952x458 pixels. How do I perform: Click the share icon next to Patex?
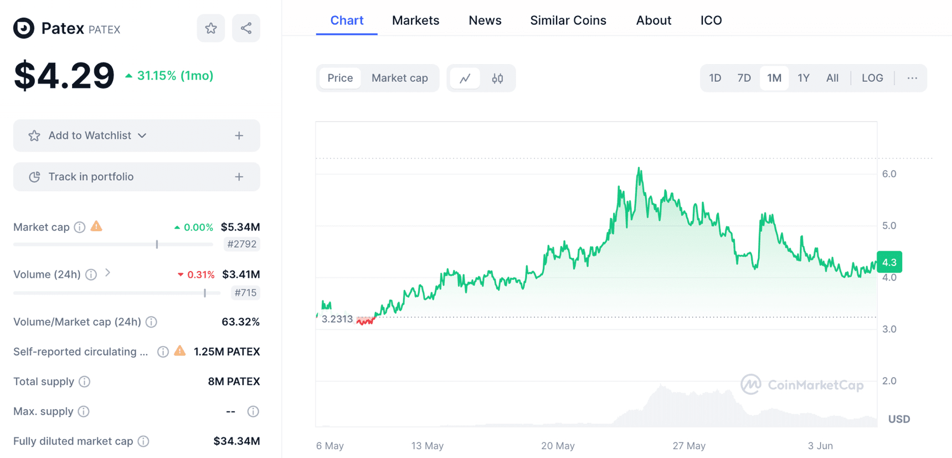246,28
